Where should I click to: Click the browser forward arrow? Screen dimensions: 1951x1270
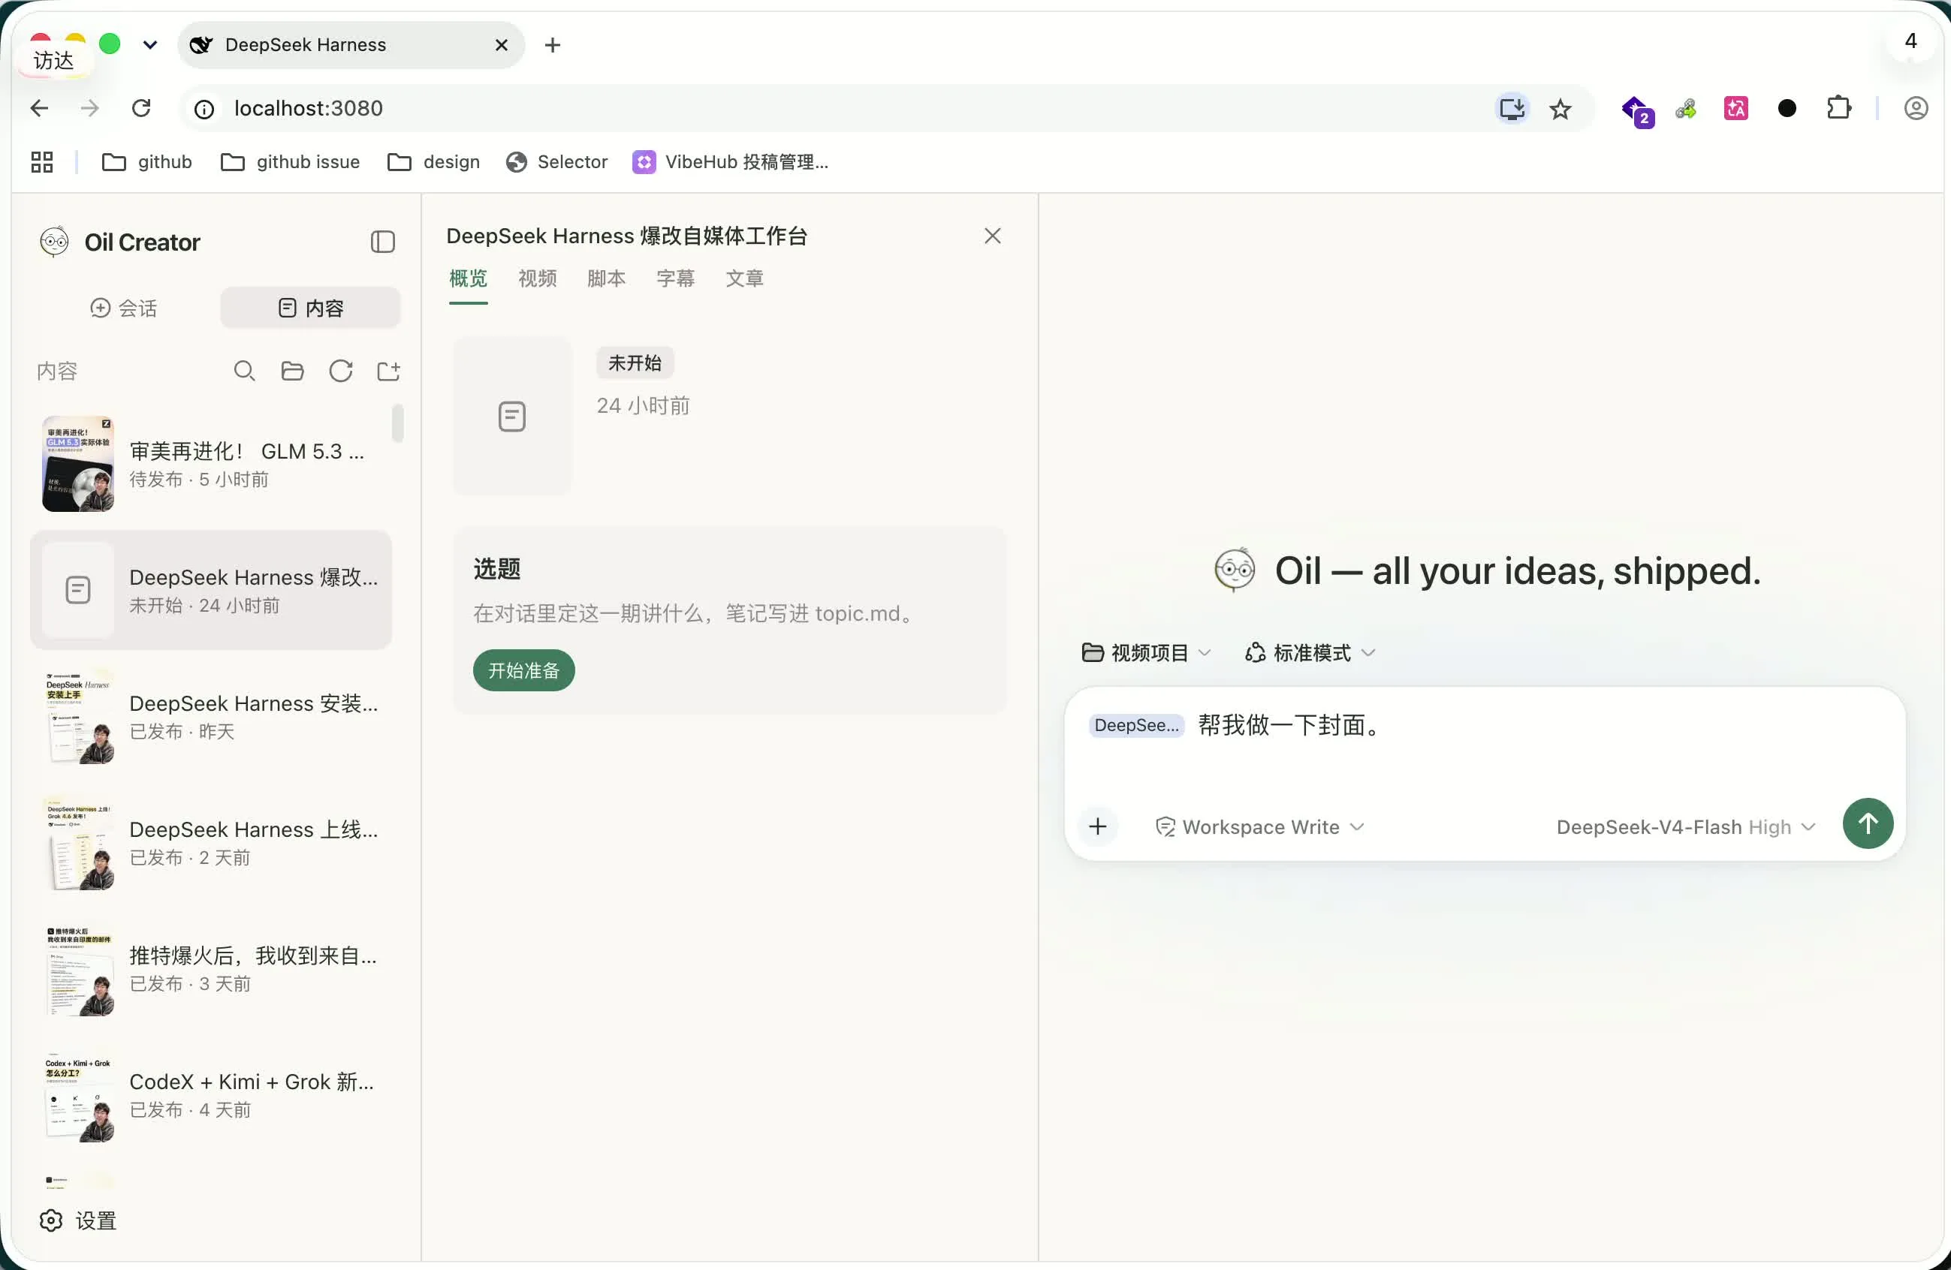tap(90, 108)
